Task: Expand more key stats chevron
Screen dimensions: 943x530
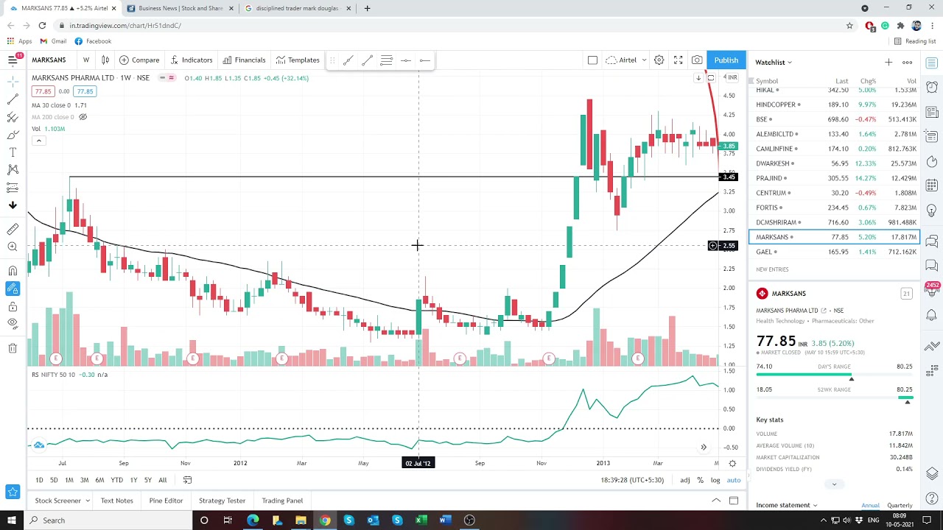Action: 834,484
